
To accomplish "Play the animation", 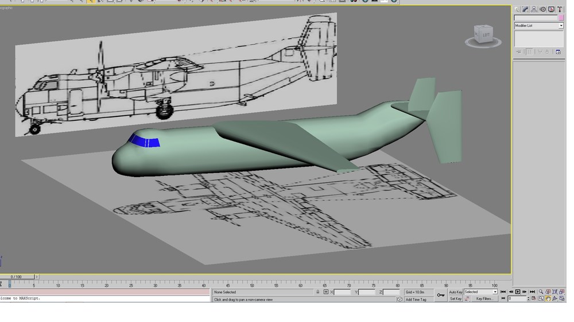I will click(518, 292).
